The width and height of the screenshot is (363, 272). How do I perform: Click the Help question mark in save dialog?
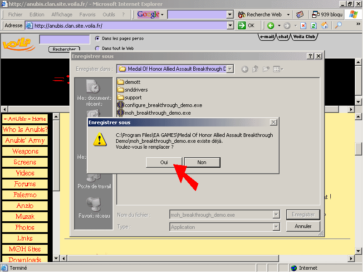[x=310, y=56]
